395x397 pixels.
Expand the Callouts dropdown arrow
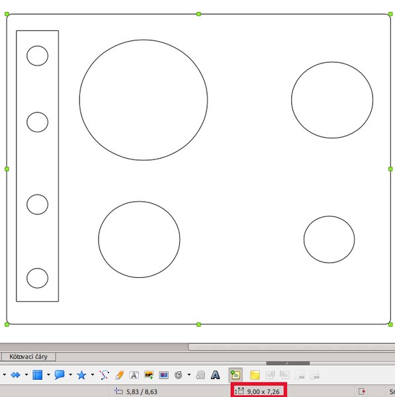(x=71, y=375)
